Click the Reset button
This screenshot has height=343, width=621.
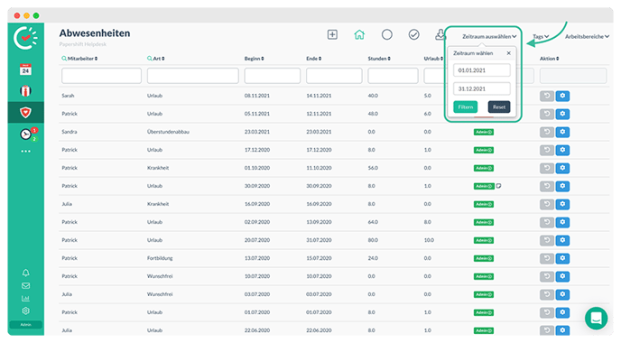(x=499, y=107)
